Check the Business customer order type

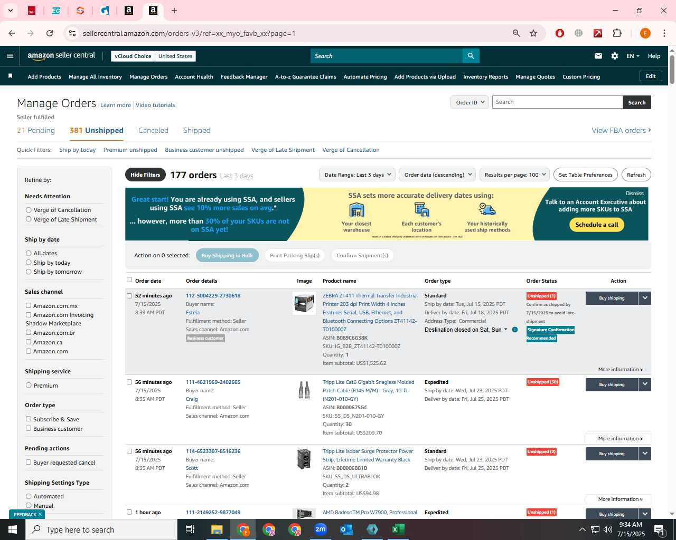coord(29,428)
